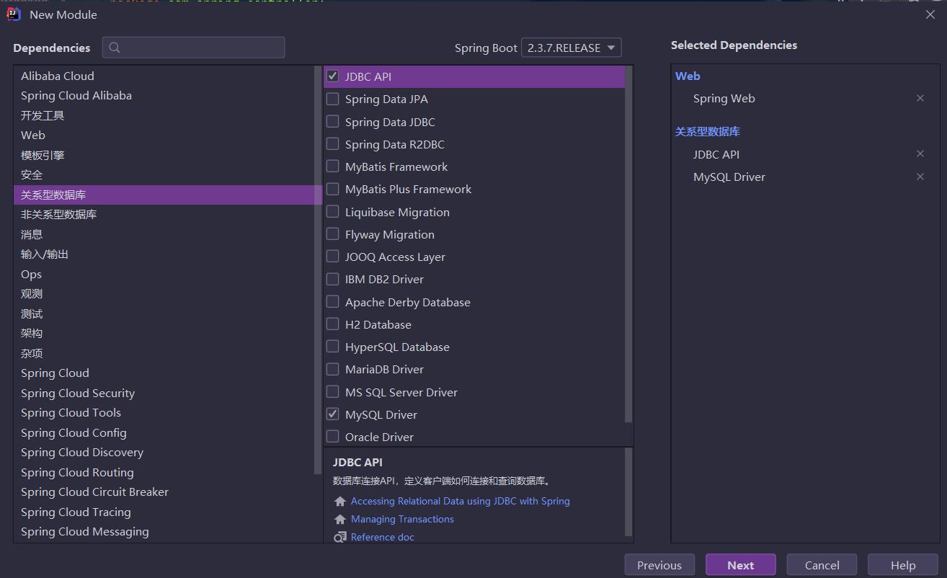Click the IntelliJ logo in the title bar

click(13, 14)
